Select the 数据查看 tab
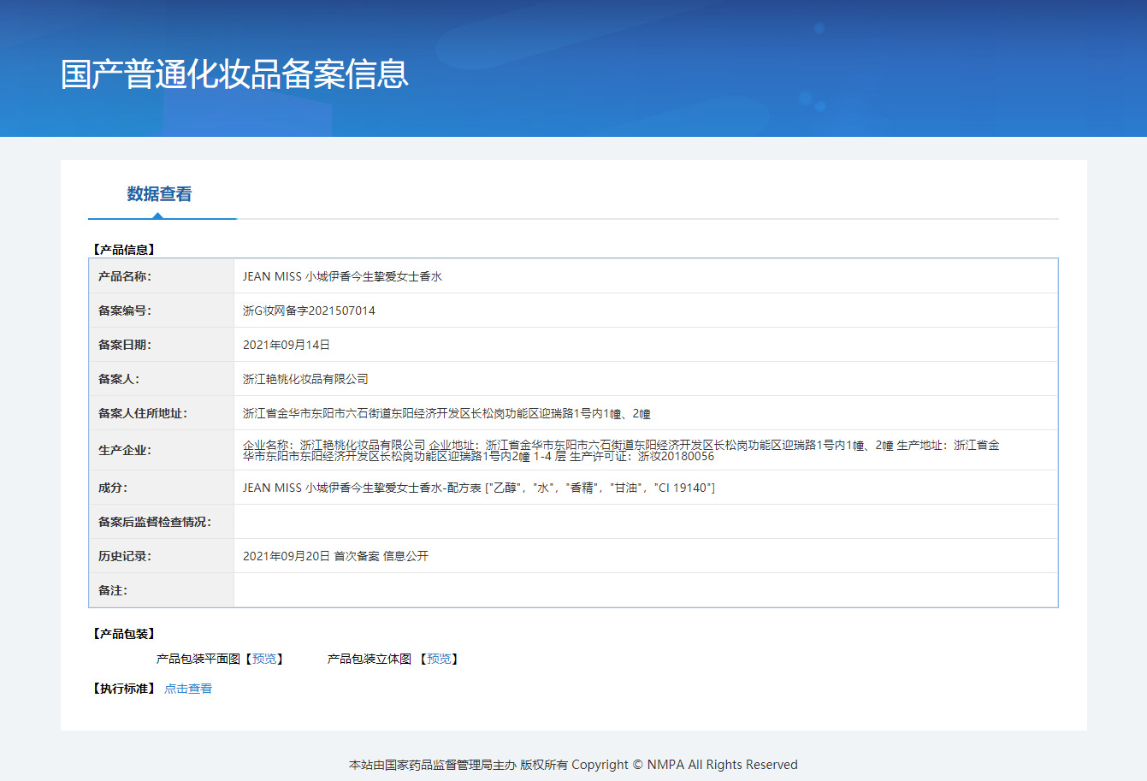The width and height of the screenshot is (1147, 781). 160,194
